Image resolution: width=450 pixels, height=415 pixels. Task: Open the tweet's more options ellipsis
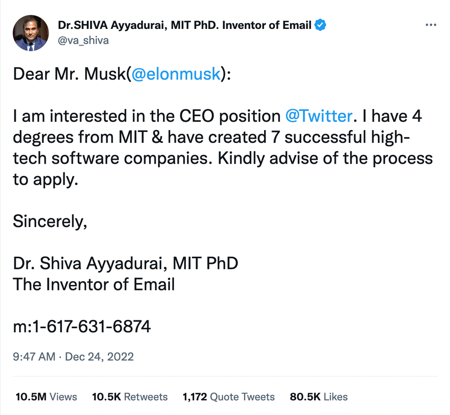[x=431, y=26]
